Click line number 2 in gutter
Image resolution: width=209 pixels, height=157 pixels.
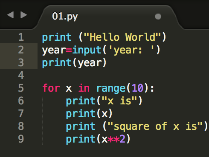[x=21, y=50]
